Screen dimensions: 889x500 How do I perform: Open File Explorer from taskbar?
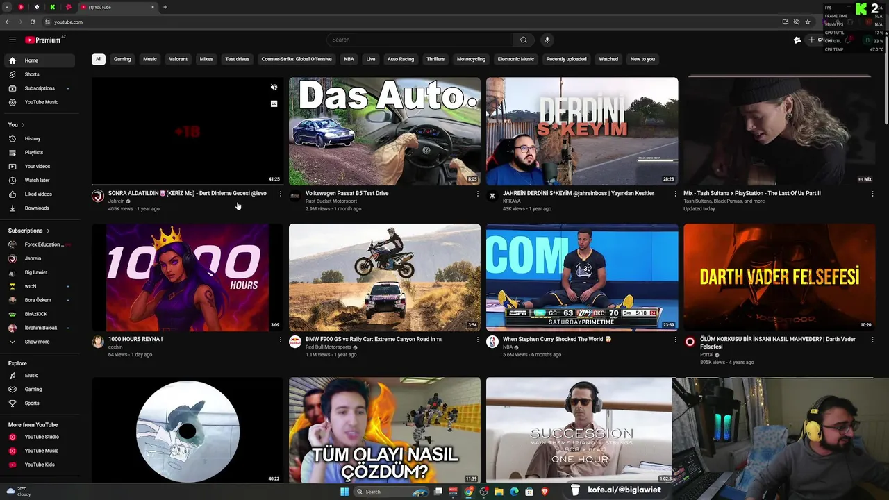click(x=499, y=492)
